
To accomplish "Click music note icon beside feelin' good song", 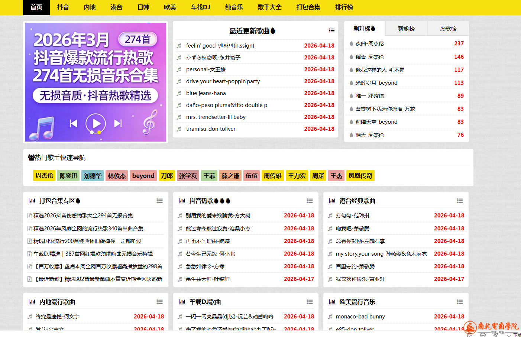I will coord(179,46).
